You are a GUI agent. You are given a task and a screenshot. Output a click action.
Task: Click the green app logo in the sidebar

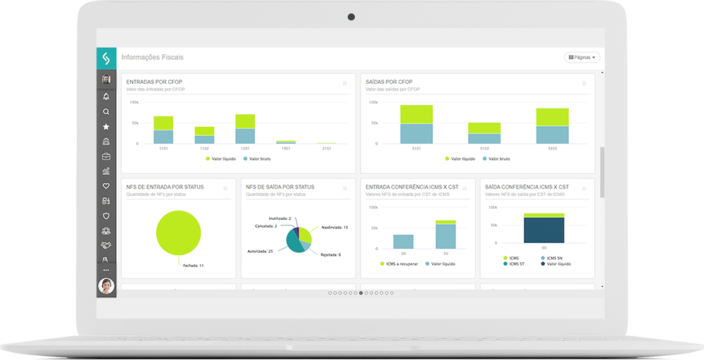point(106,58)
